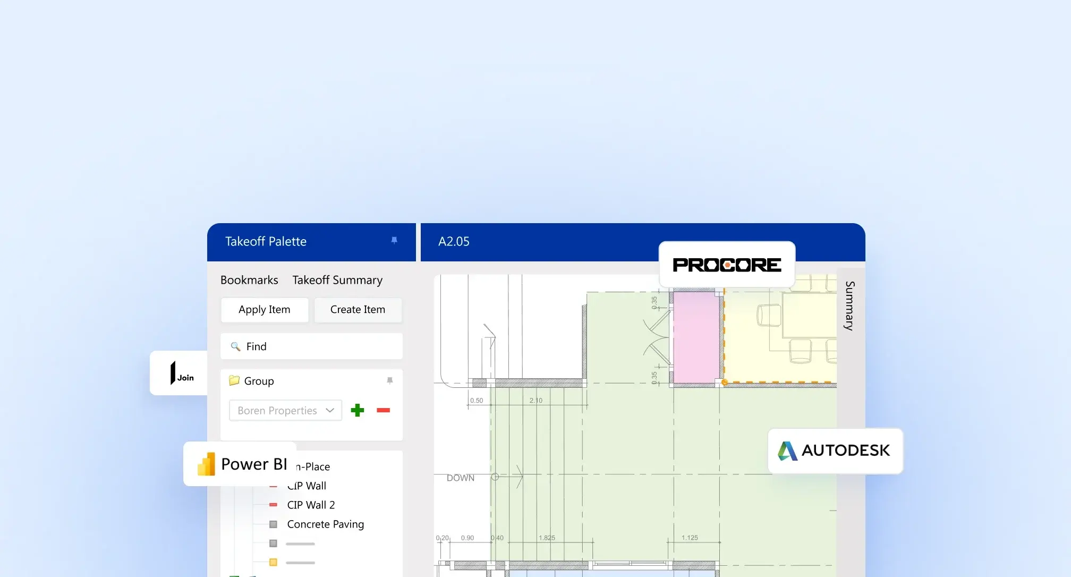
Task: Click the Group folder icon
Action: click(234, 380)
